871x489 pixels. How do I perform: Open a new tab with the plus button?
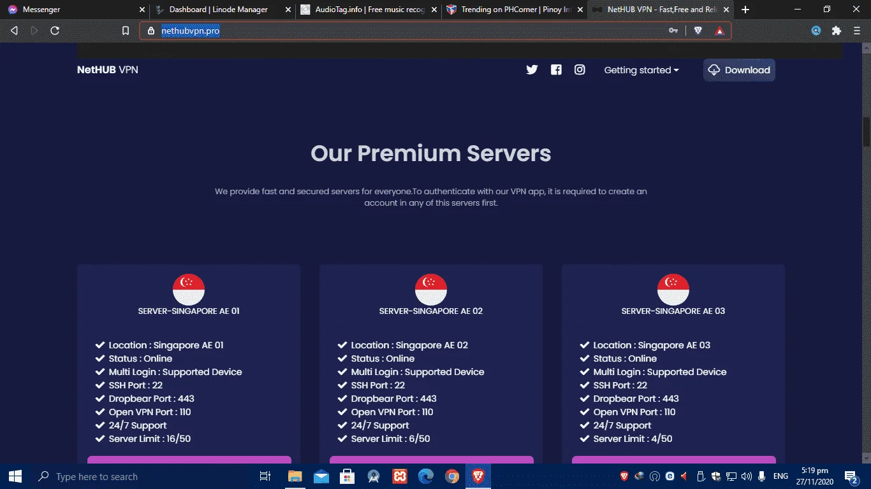745,10
